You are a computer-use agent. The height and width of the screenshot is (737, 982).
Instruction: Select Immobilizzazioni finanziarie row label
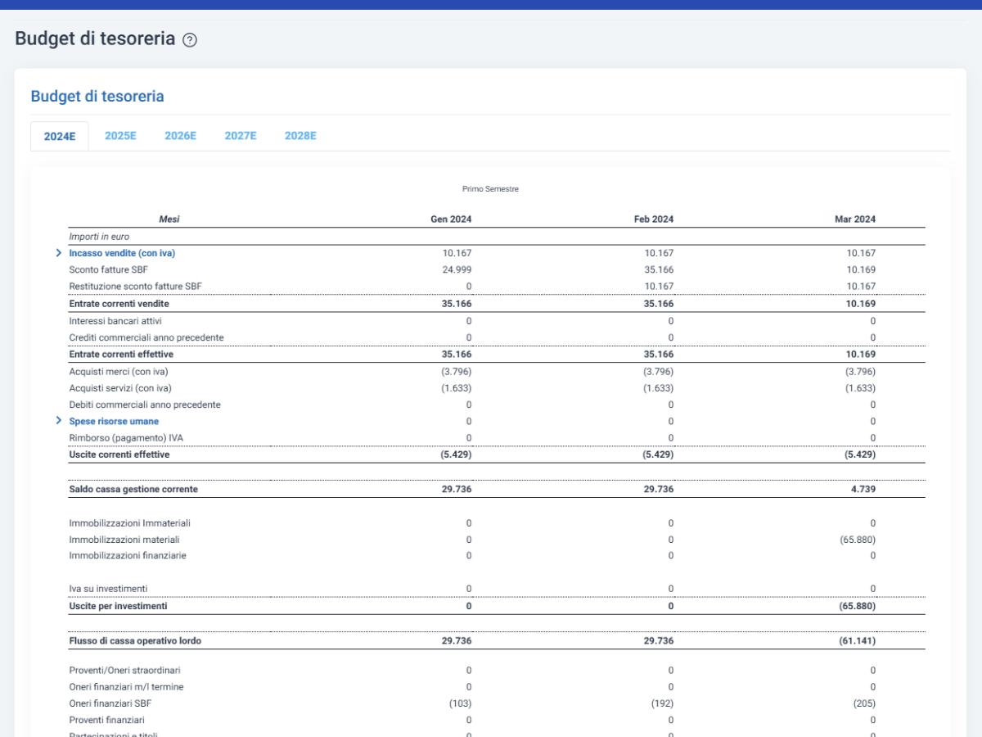pos(128,555)
